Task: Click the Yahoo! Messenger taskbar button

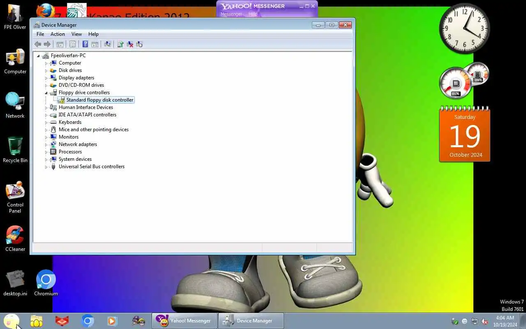Action: pyautogui.click(x=185, y=321)
